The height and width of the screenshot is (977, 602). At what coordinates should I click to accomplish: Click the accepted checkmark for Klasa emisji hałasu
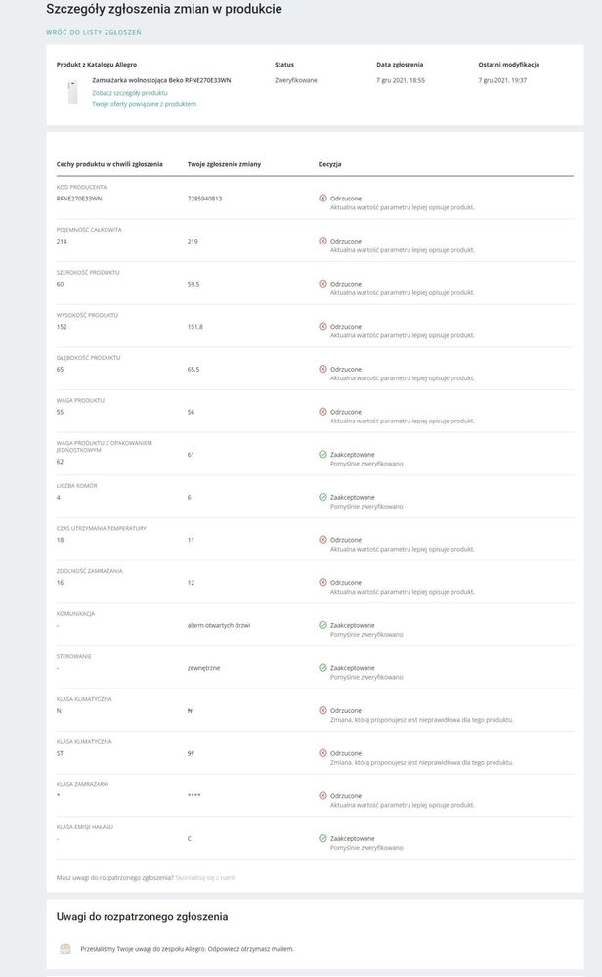click(x=322, y=838)
